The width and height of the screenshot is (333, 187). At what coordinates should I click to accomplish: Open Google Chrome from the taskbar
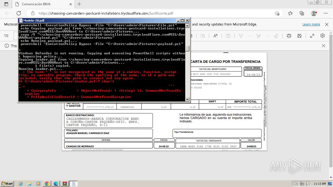[x=47, y=184]
